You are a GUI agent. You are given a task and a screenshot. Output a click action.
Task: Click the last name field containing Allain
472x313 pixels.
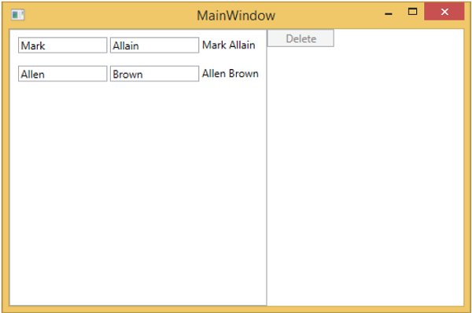[x=154, y=45]
